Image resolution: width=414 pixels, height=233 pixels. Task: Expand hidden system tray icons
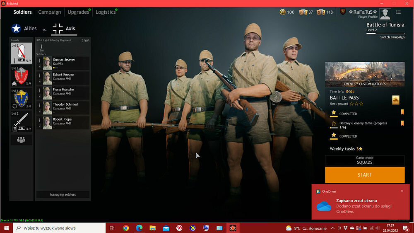click(333, 228)
